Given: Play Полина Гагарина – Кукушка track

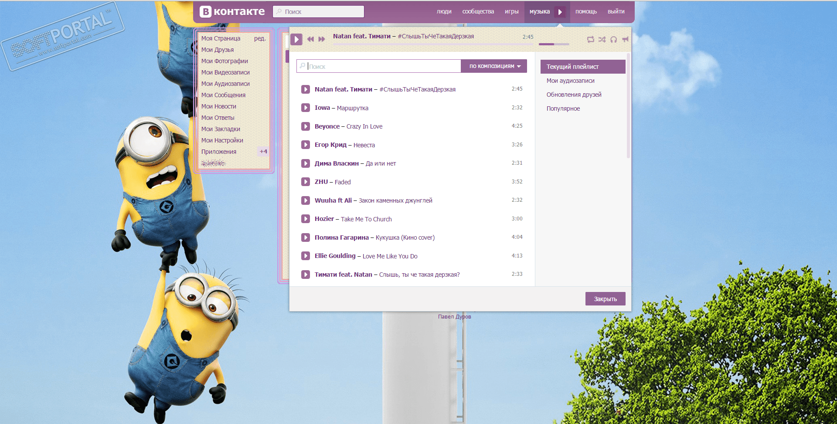Looking at the screenshot, I should tap(306, 237).
